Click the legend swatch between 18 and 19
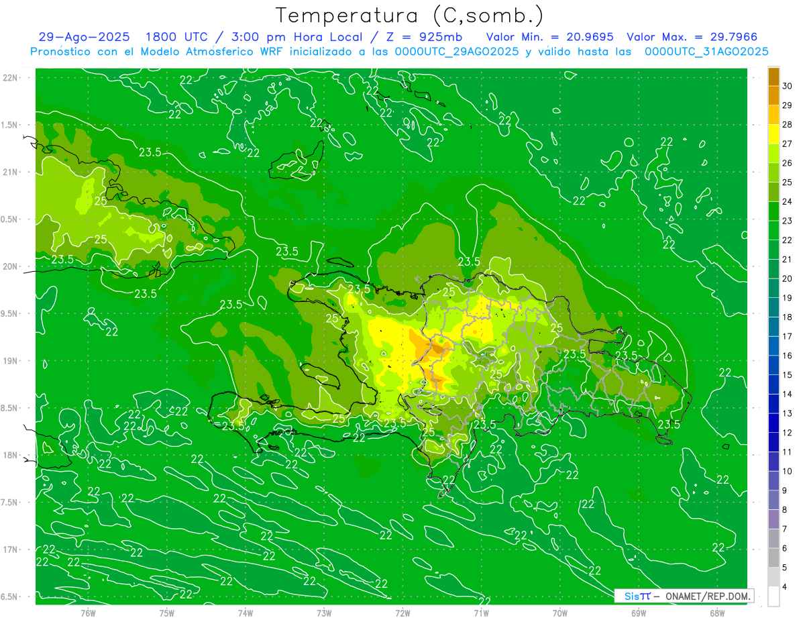The width and height of the screenshot is (805, 622). point(773,307)
